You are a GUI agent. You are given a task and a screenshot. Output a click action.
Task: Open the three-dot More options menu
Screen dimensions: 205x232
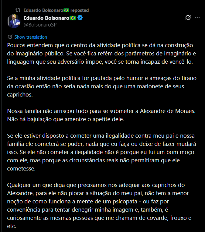(197, 18)
